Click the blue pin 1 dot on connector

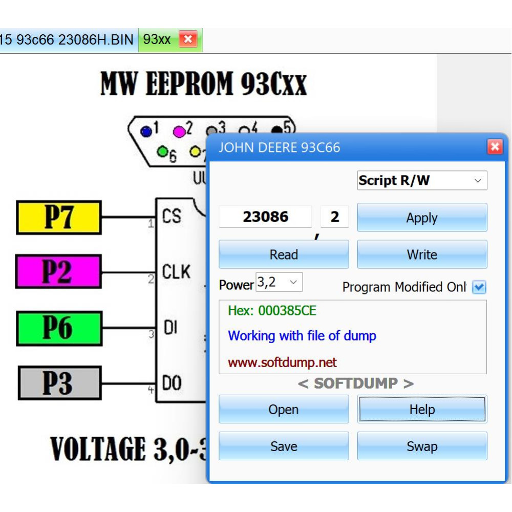[x=145, y=132]
